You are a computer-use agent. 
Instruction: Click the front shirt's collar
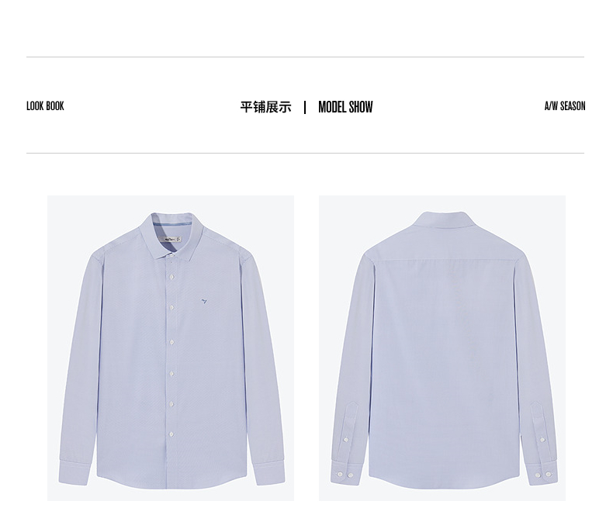(172, 234)
